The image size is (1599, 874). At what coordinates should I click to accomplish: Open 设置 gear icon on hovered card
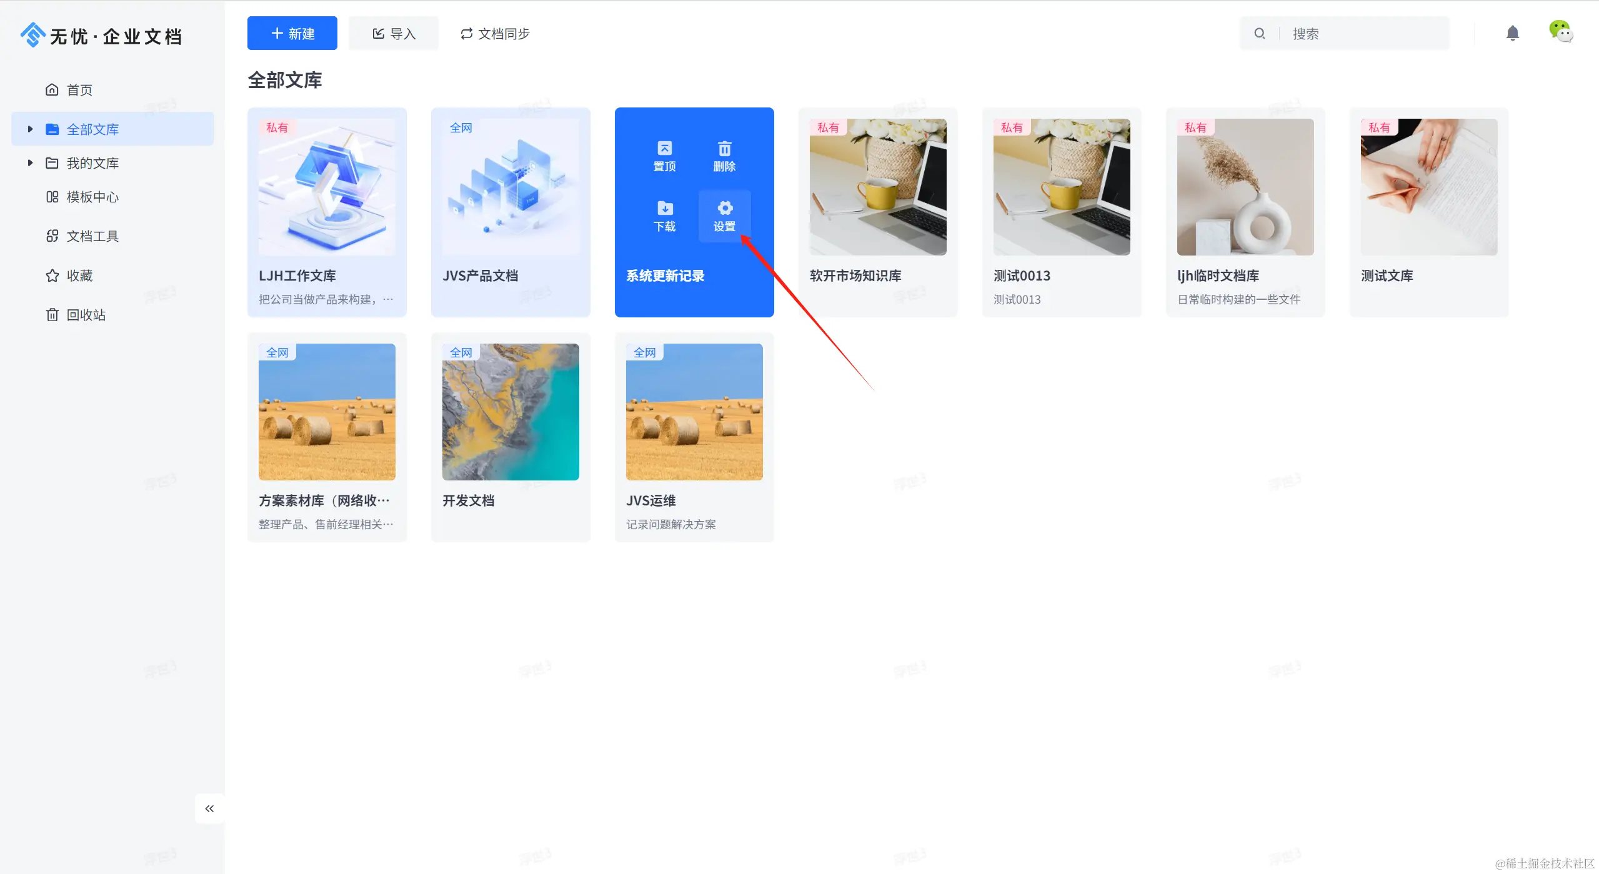(724, 208)
